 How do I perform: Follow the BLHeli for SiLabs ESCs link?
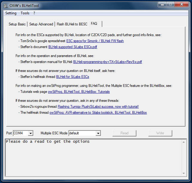tap(72, 77)
